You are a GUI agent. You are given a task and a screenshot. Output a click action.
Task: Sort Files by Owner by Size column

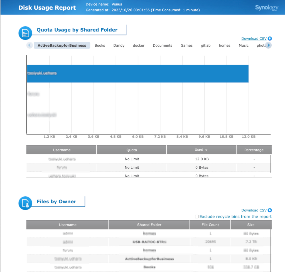(251, 225)
